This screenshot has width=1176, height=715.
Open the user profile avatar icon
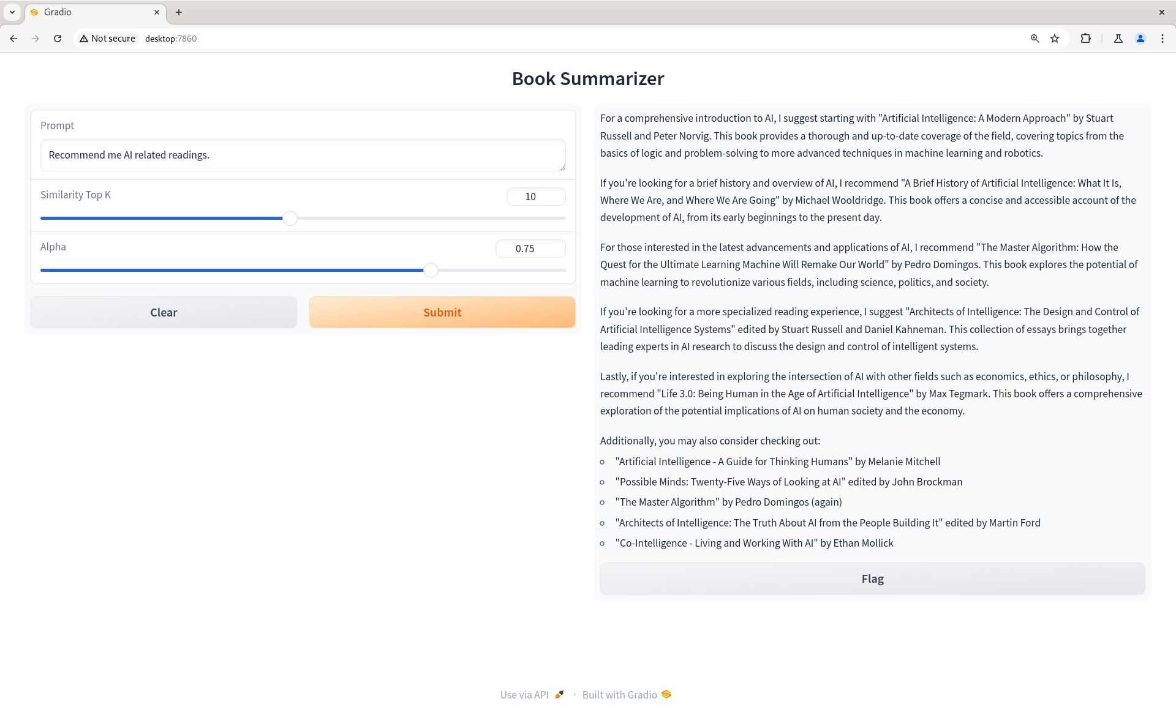point(1140,39)
